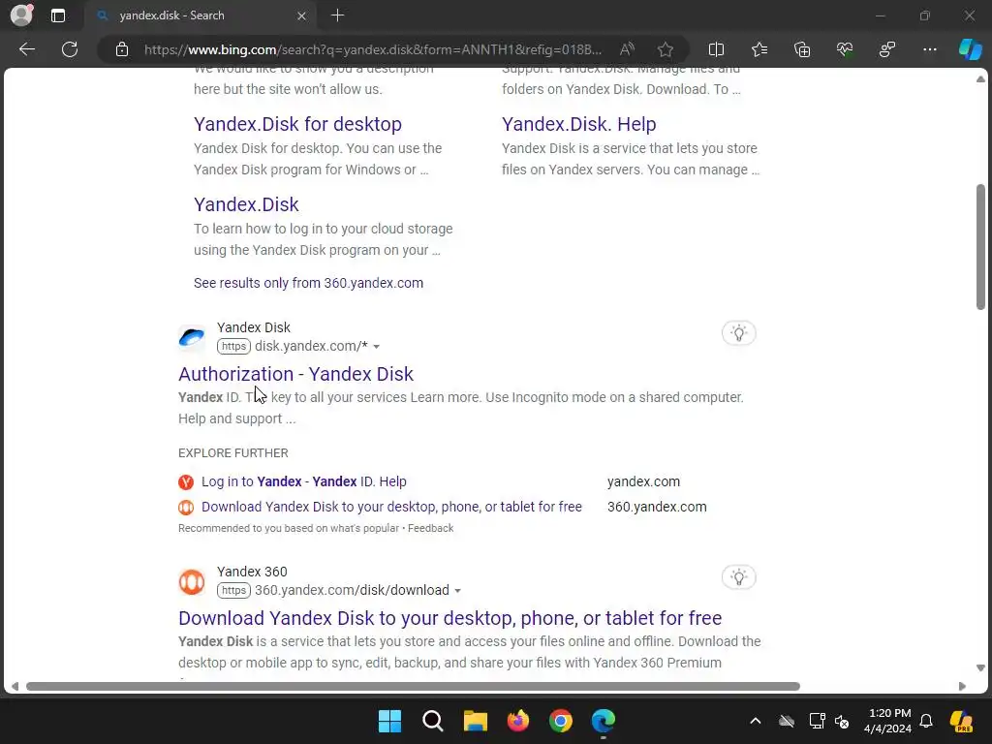This screenshot has width=992, height=744.
Task: Open Browser essentials heart icon
Action: click(845, 49)
